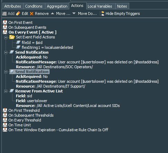This screenshot has width=168, height=153.
Task: Click the icon beside flexString1 = localuserdeleted
Action: point(18,47)
